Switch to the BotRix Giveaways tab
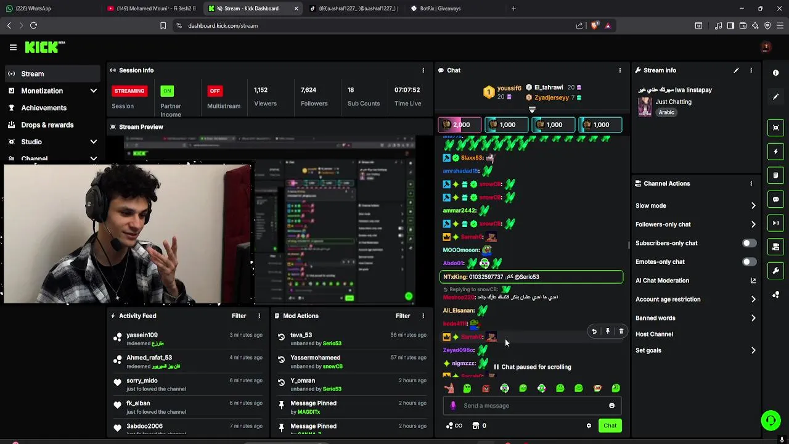789x444 pixels. [454, 9]
